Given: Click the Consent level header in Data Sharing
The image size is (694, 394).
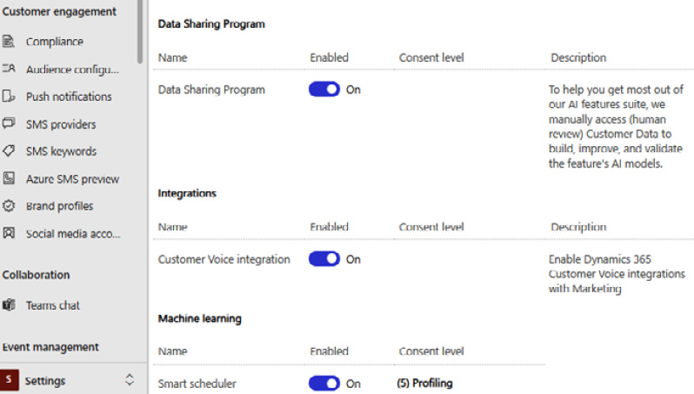Looking at the screenshot, I should coord(431,57).
